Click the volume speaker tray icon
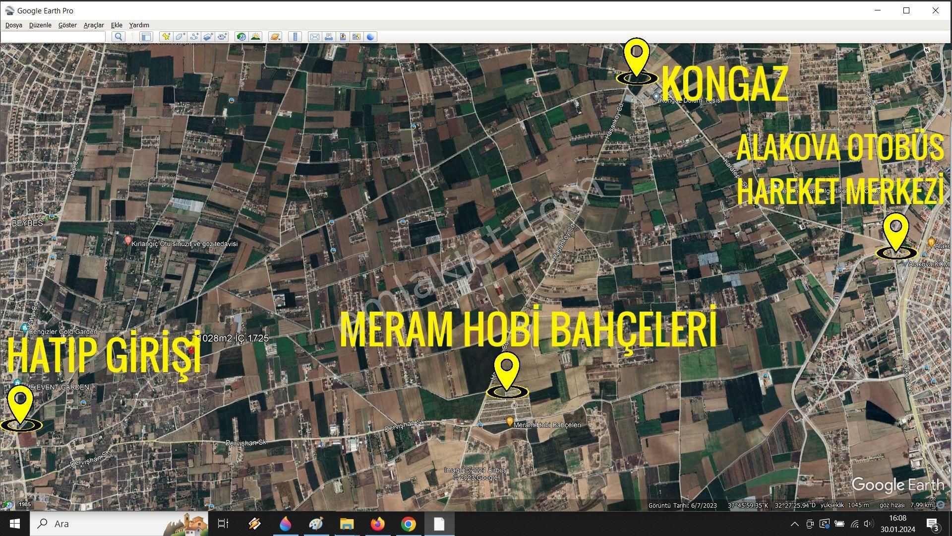Image resolution: width=952 pixels, height=536 pixels. click(868, 524)
